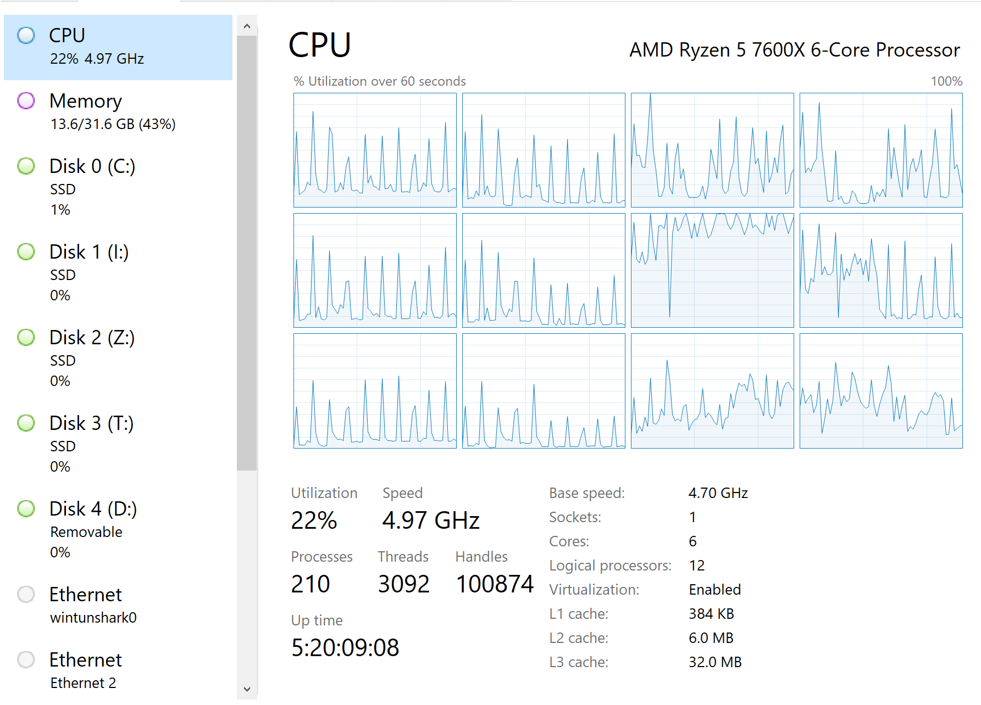Click the CPU status ring icon
This screenshot has width=981, height=705.
(26, 35)
